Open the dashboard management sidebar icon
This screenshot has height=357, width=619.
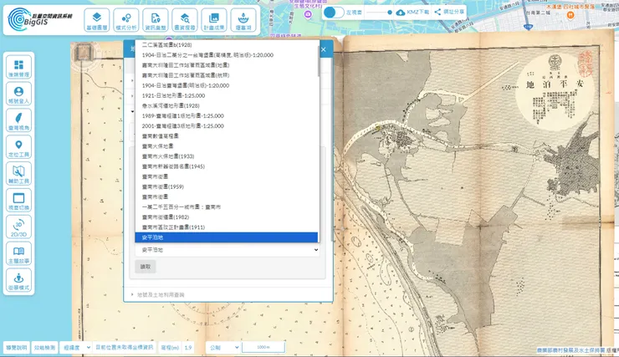click(18, 68)
